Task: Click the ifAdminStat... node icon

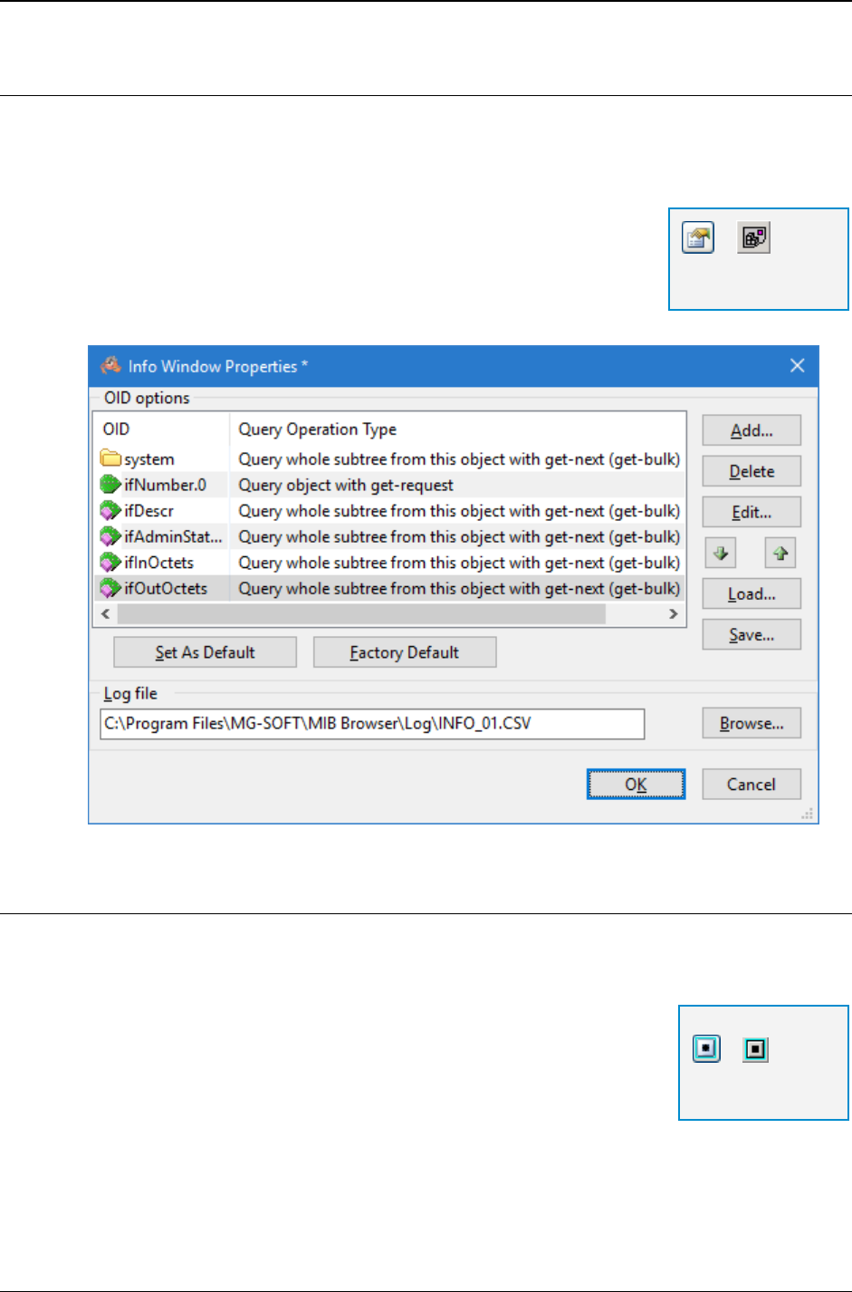Action: point(110,536)
